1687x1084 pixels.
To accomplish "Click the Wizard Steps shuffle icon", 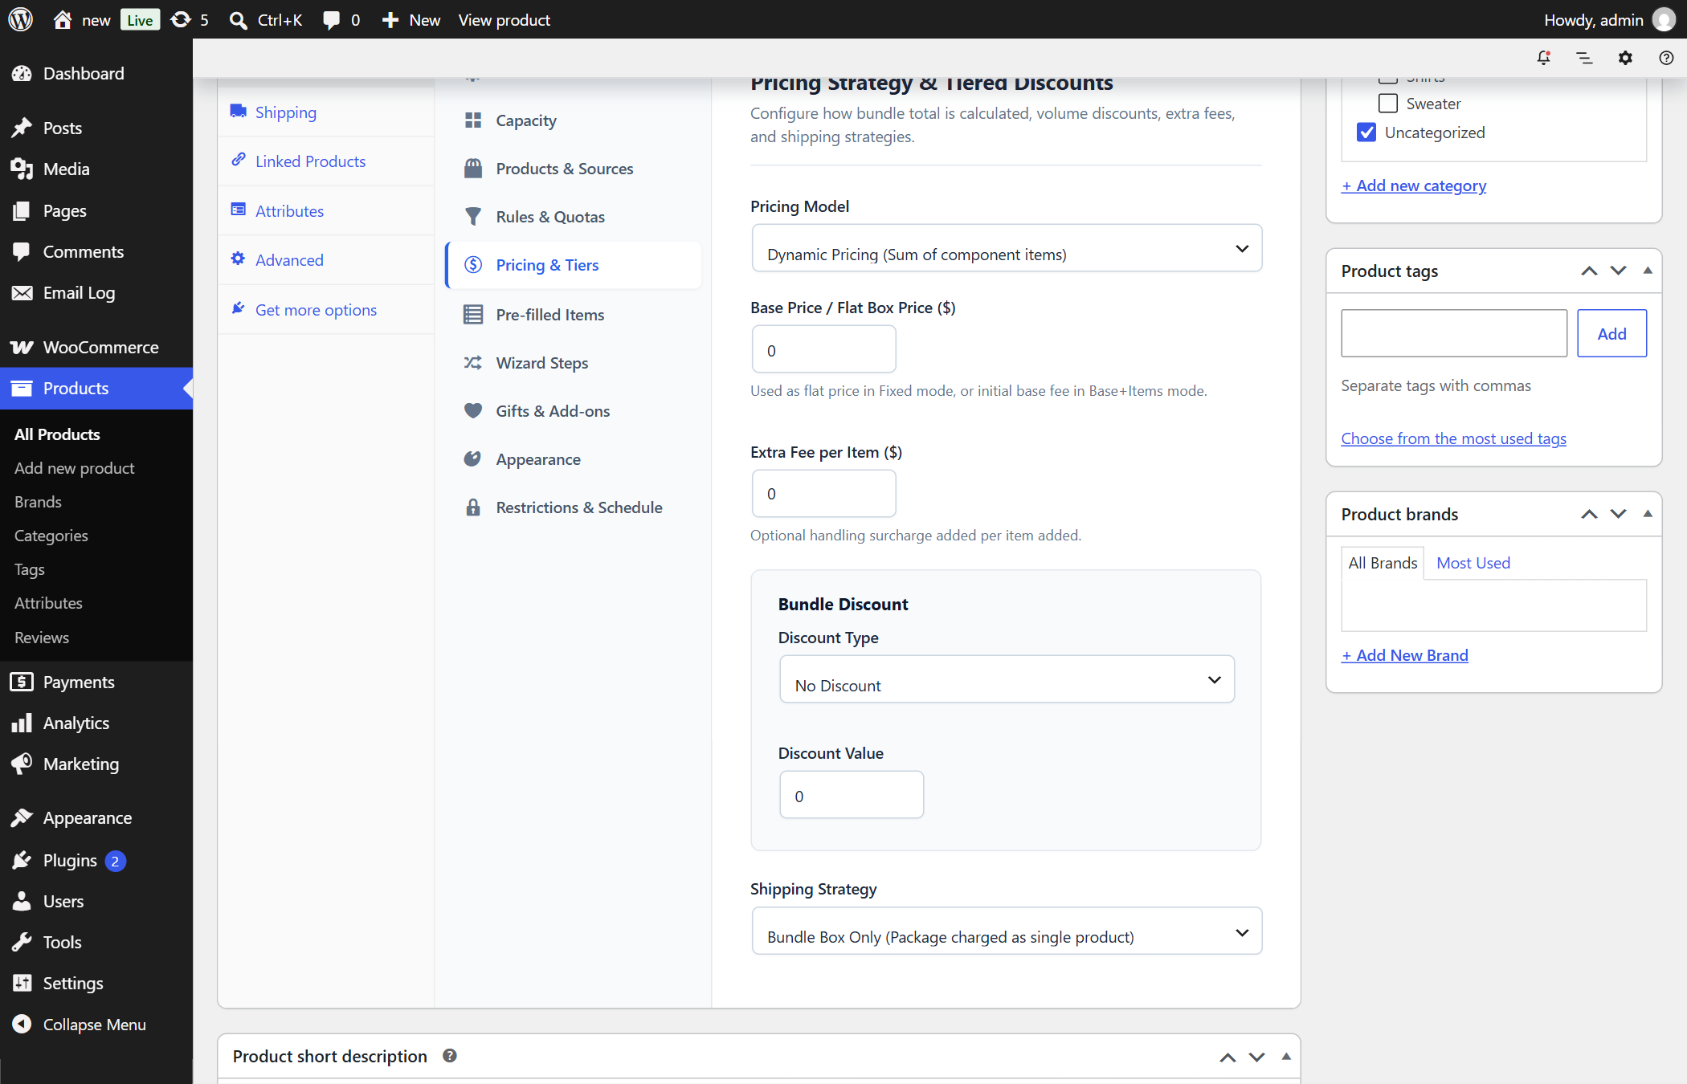I will pos(473,363).
